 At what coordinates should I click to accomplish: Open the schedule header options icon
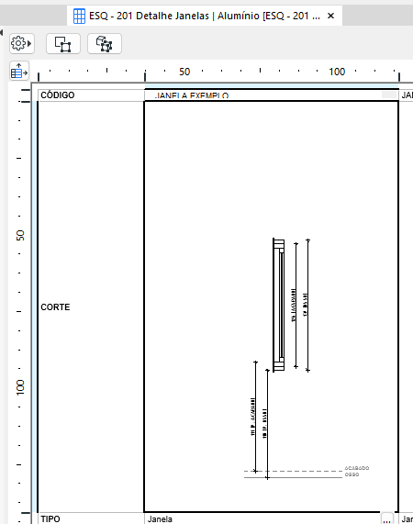[19, 71]
